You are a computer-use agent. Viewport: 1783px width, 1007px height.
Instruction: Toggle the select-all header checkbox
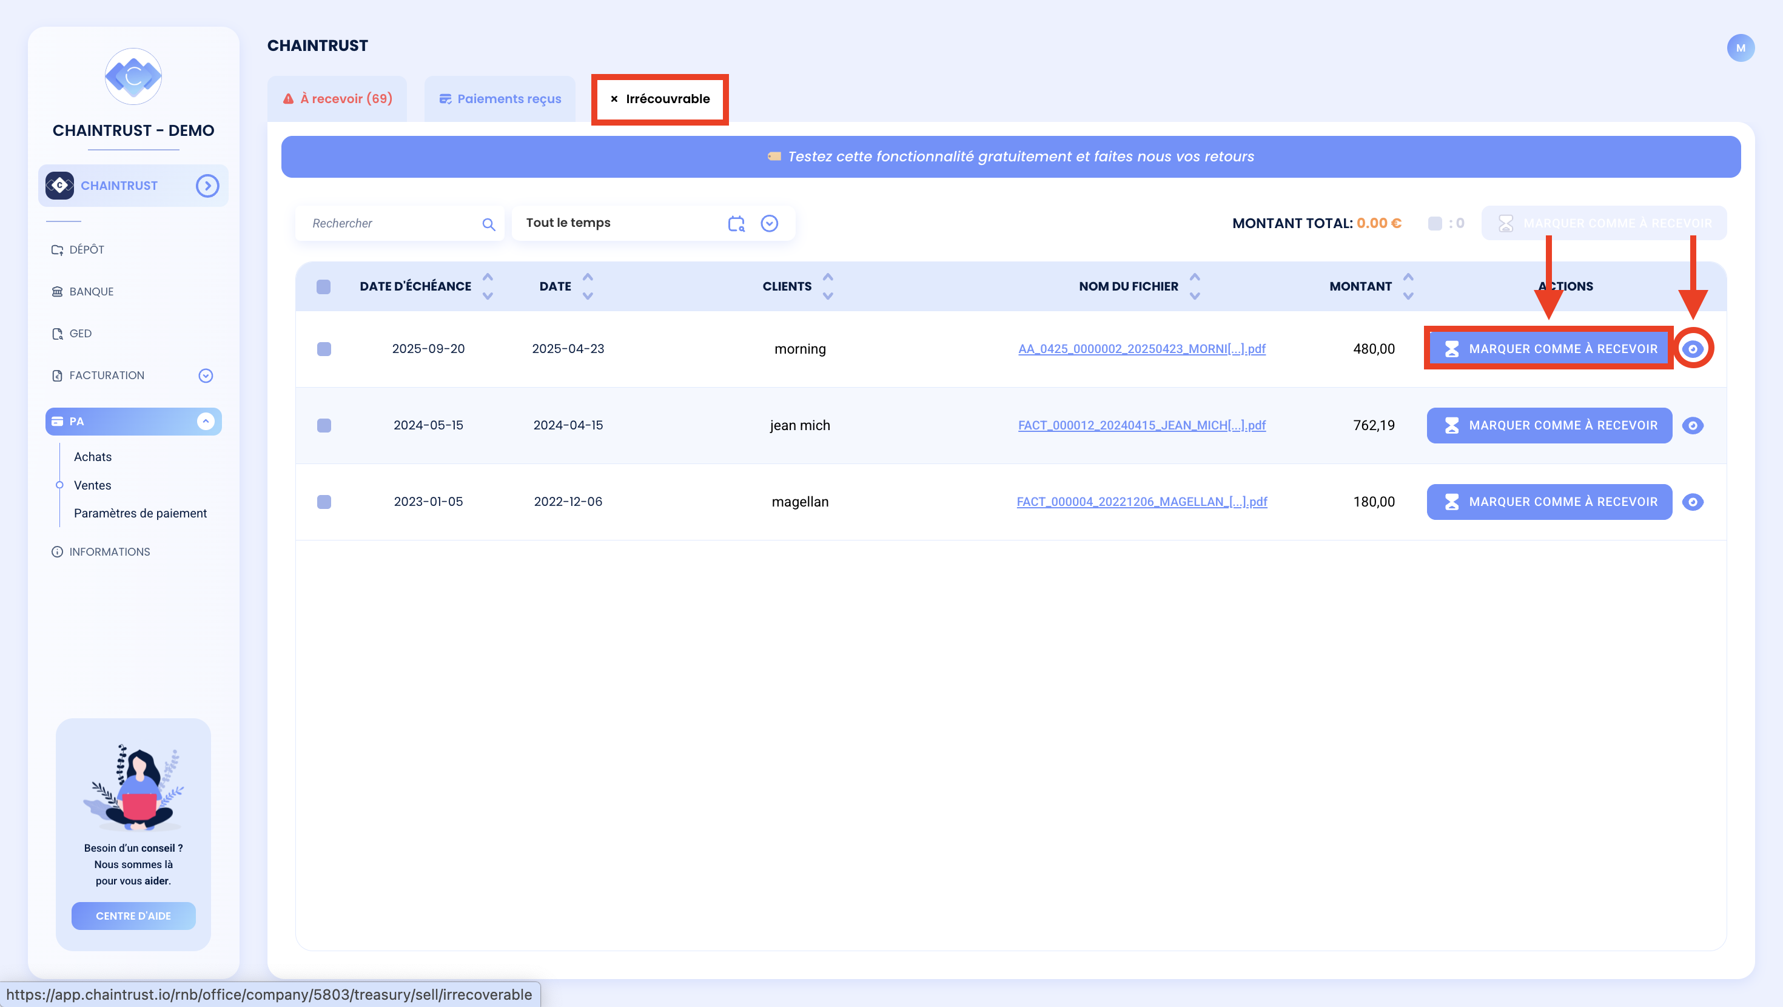pos(323,287)
